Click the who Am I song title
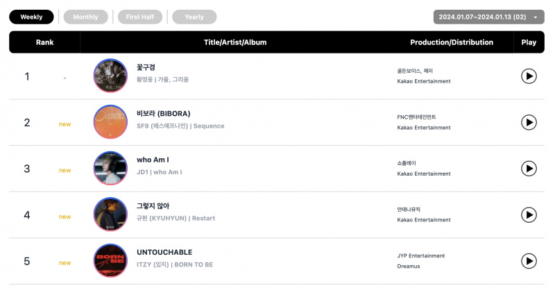The image size is (555, 288). pos(153,160)
